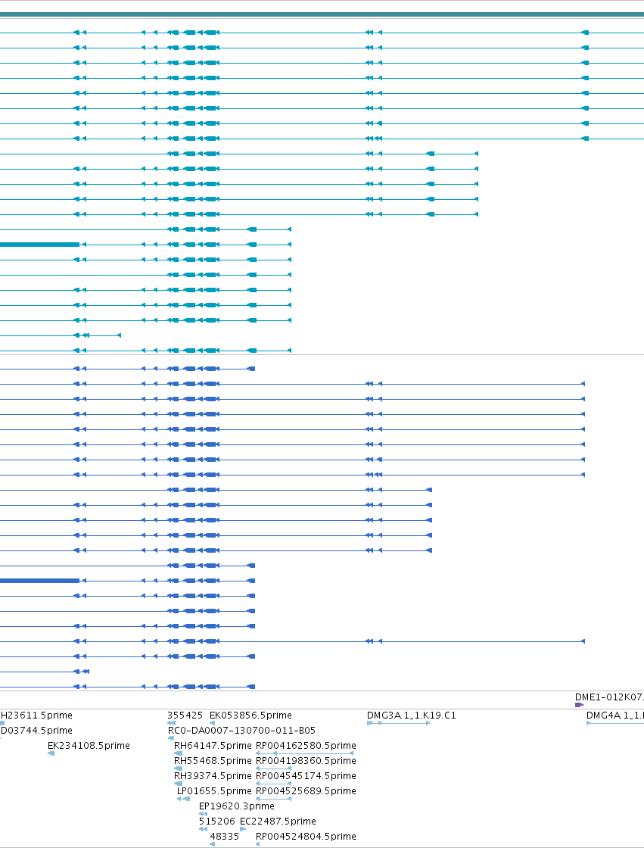Click the RP004198360.5prime label

(306, 760)
